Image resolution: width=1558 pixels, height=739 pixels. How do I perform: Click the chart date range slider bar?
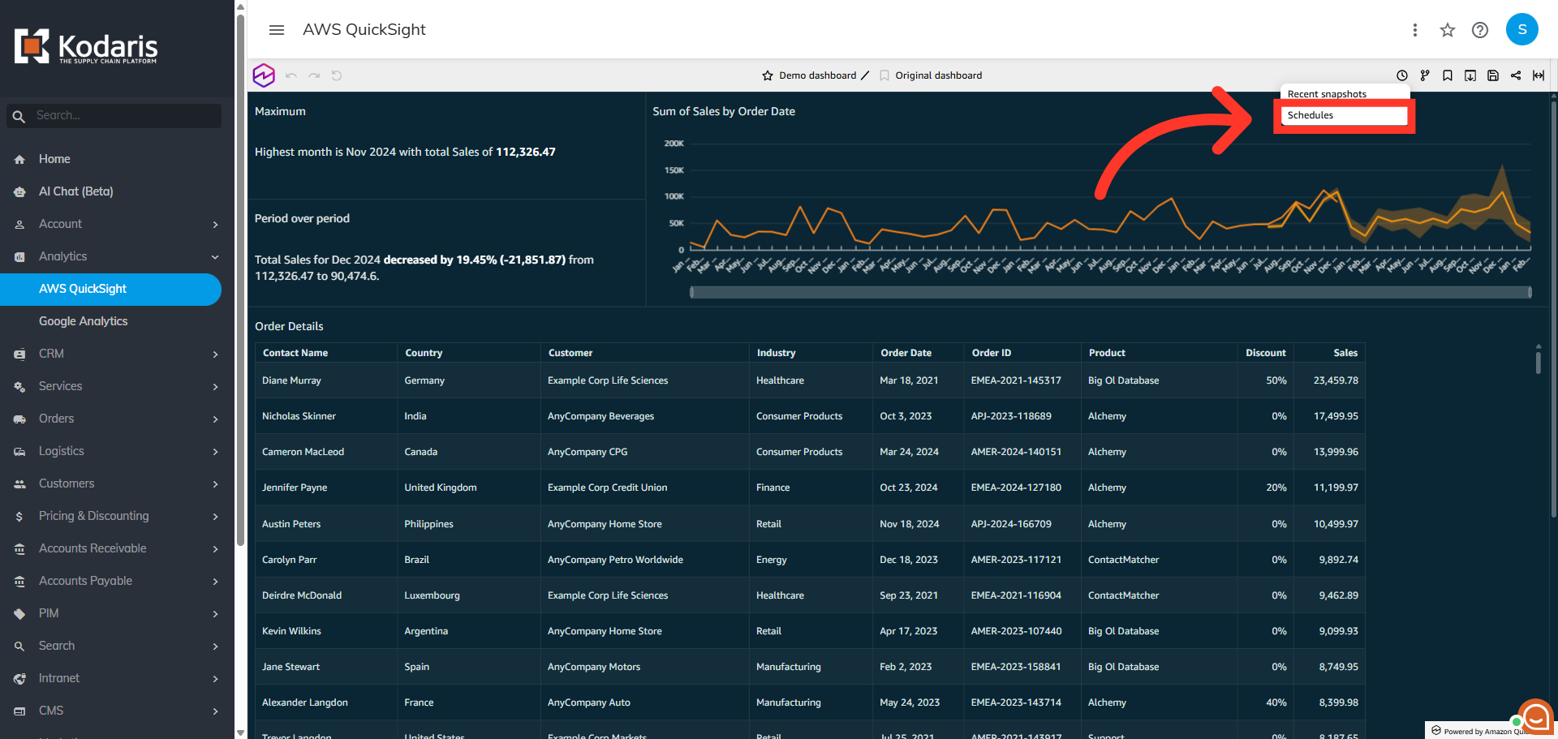pos(1110,292)
